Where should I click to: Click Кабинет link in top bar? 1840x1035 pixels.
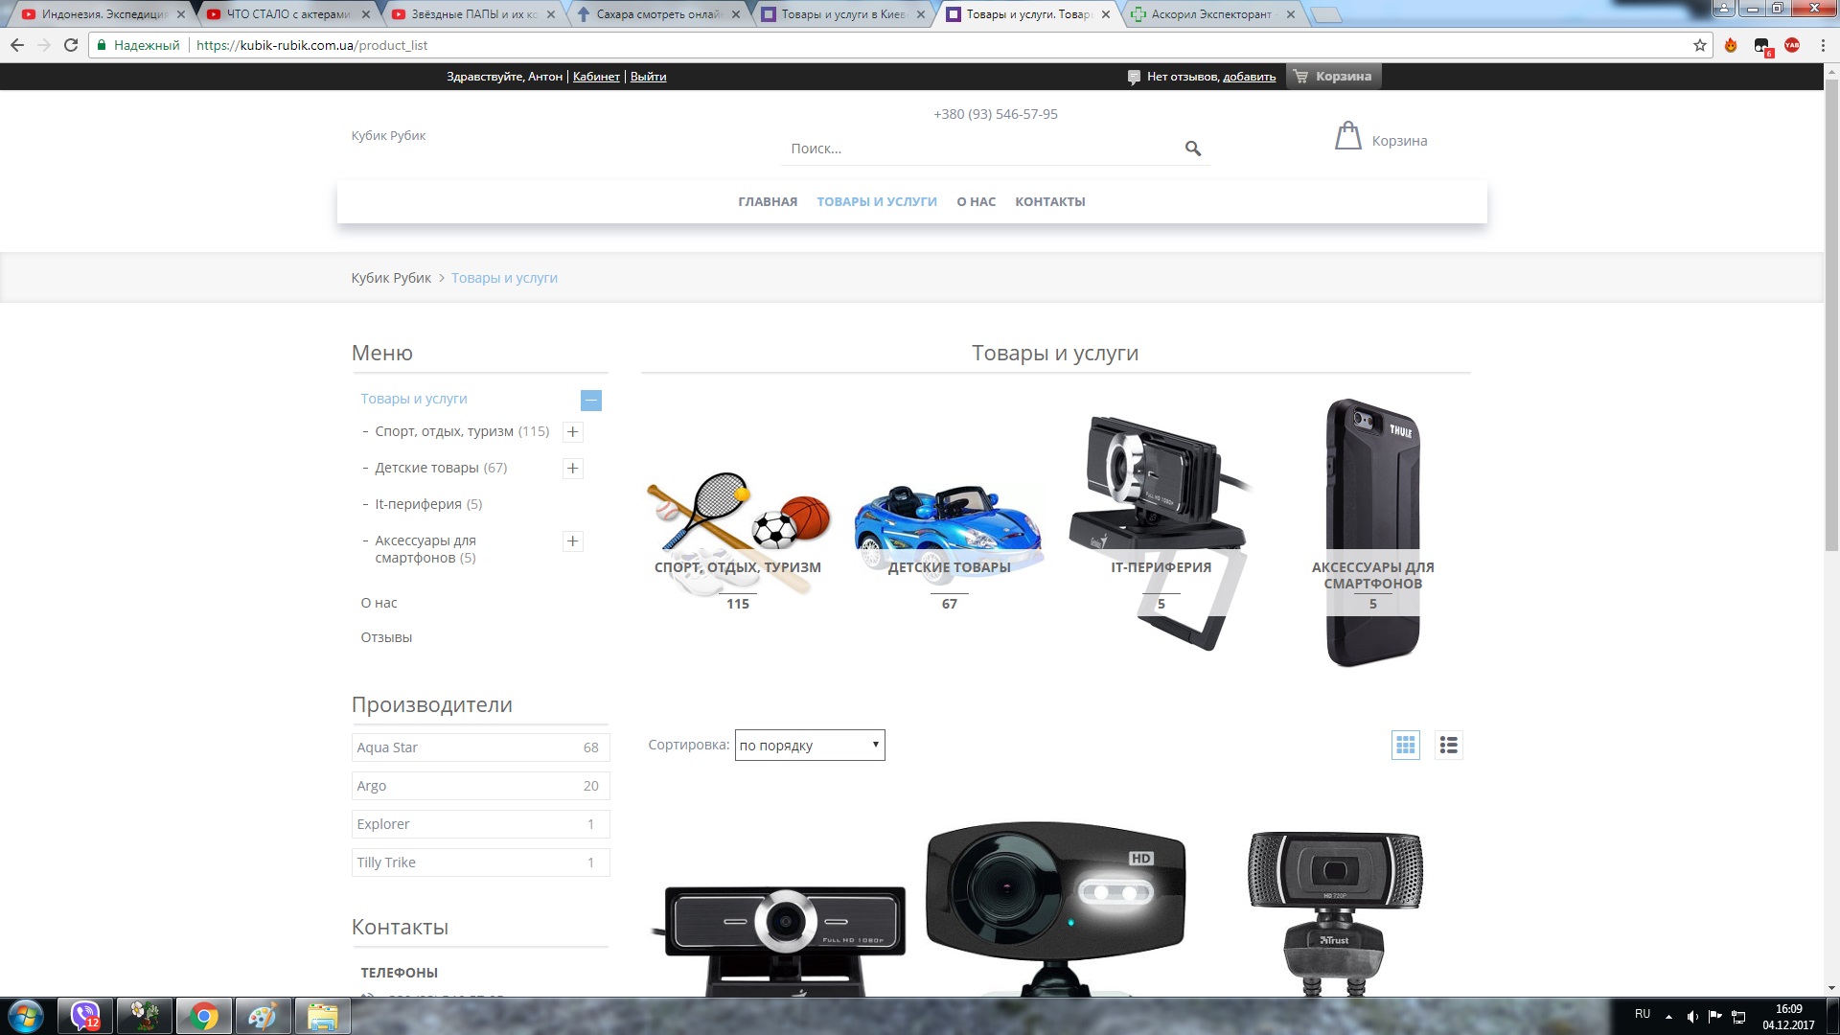[x=596, y=77]
